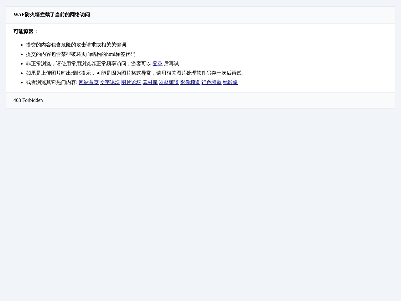Screen dimensions: 401x301
Task: Click the bullet marker before the image upload tip
Action: tap(21, 73)
